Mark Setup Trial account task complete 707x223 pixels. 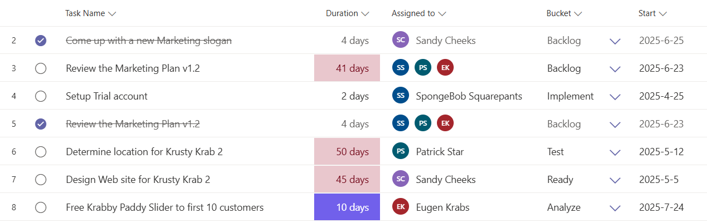click(x=41, y=96)
